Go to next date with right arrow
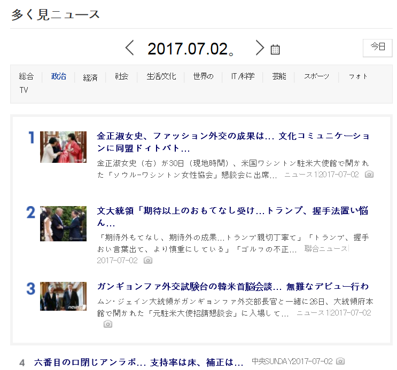397x370 pixels. point(260,48)
